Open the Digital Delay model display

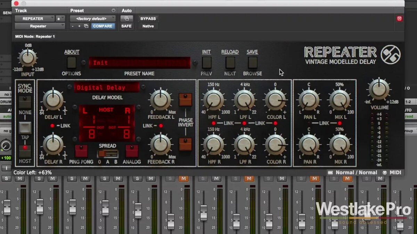[x=106, y=87]
